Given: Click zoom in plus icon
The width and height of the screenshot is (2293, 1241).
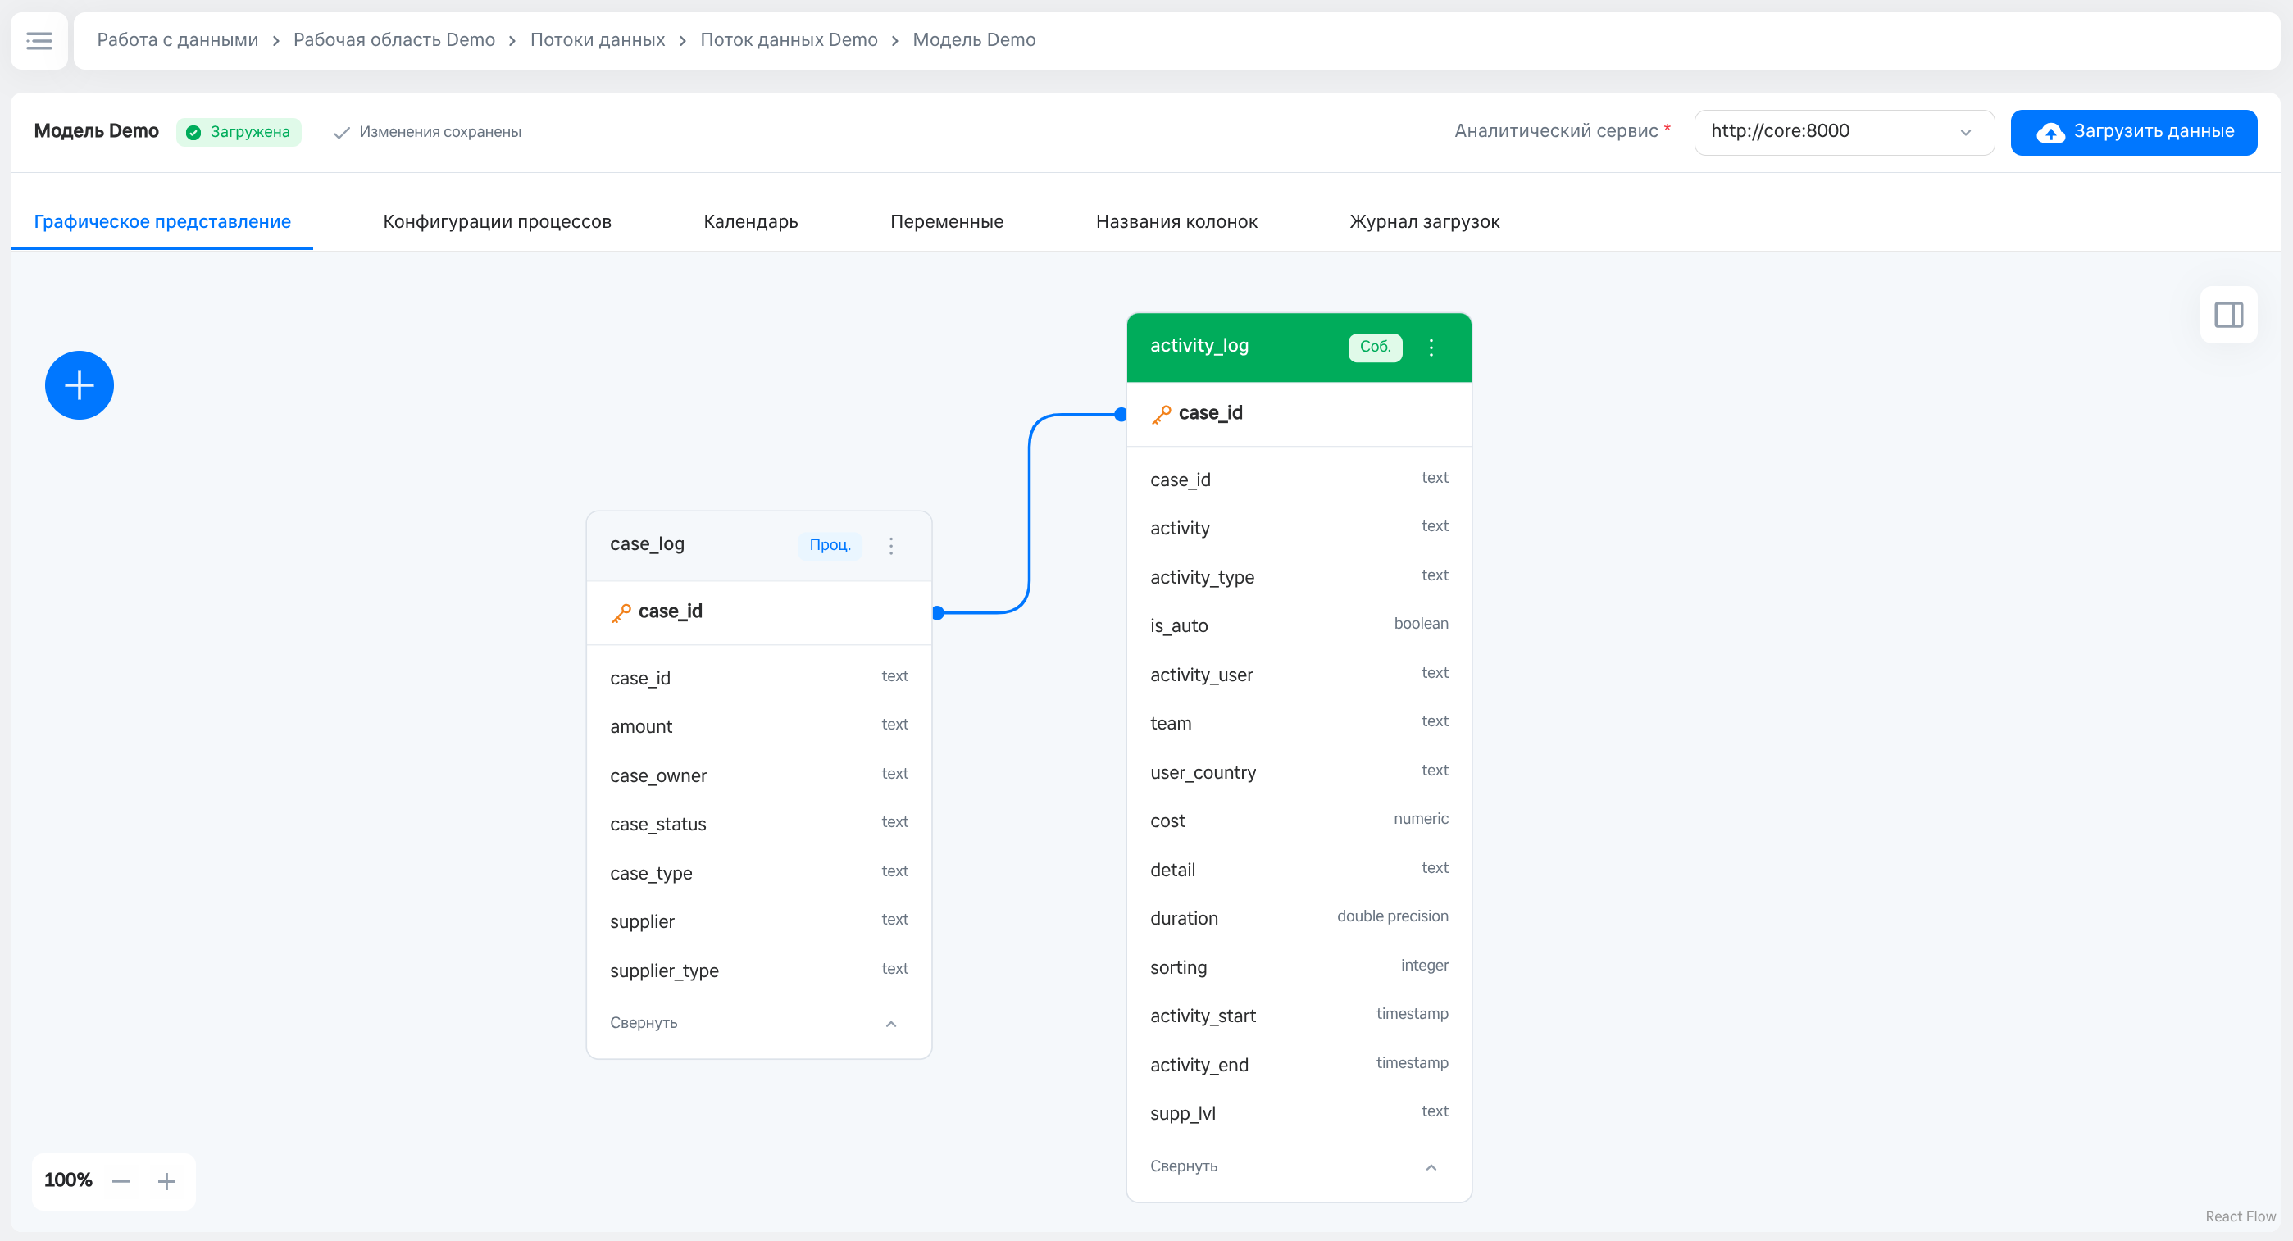Looking at the screenshot, I should click(166, 1181).
